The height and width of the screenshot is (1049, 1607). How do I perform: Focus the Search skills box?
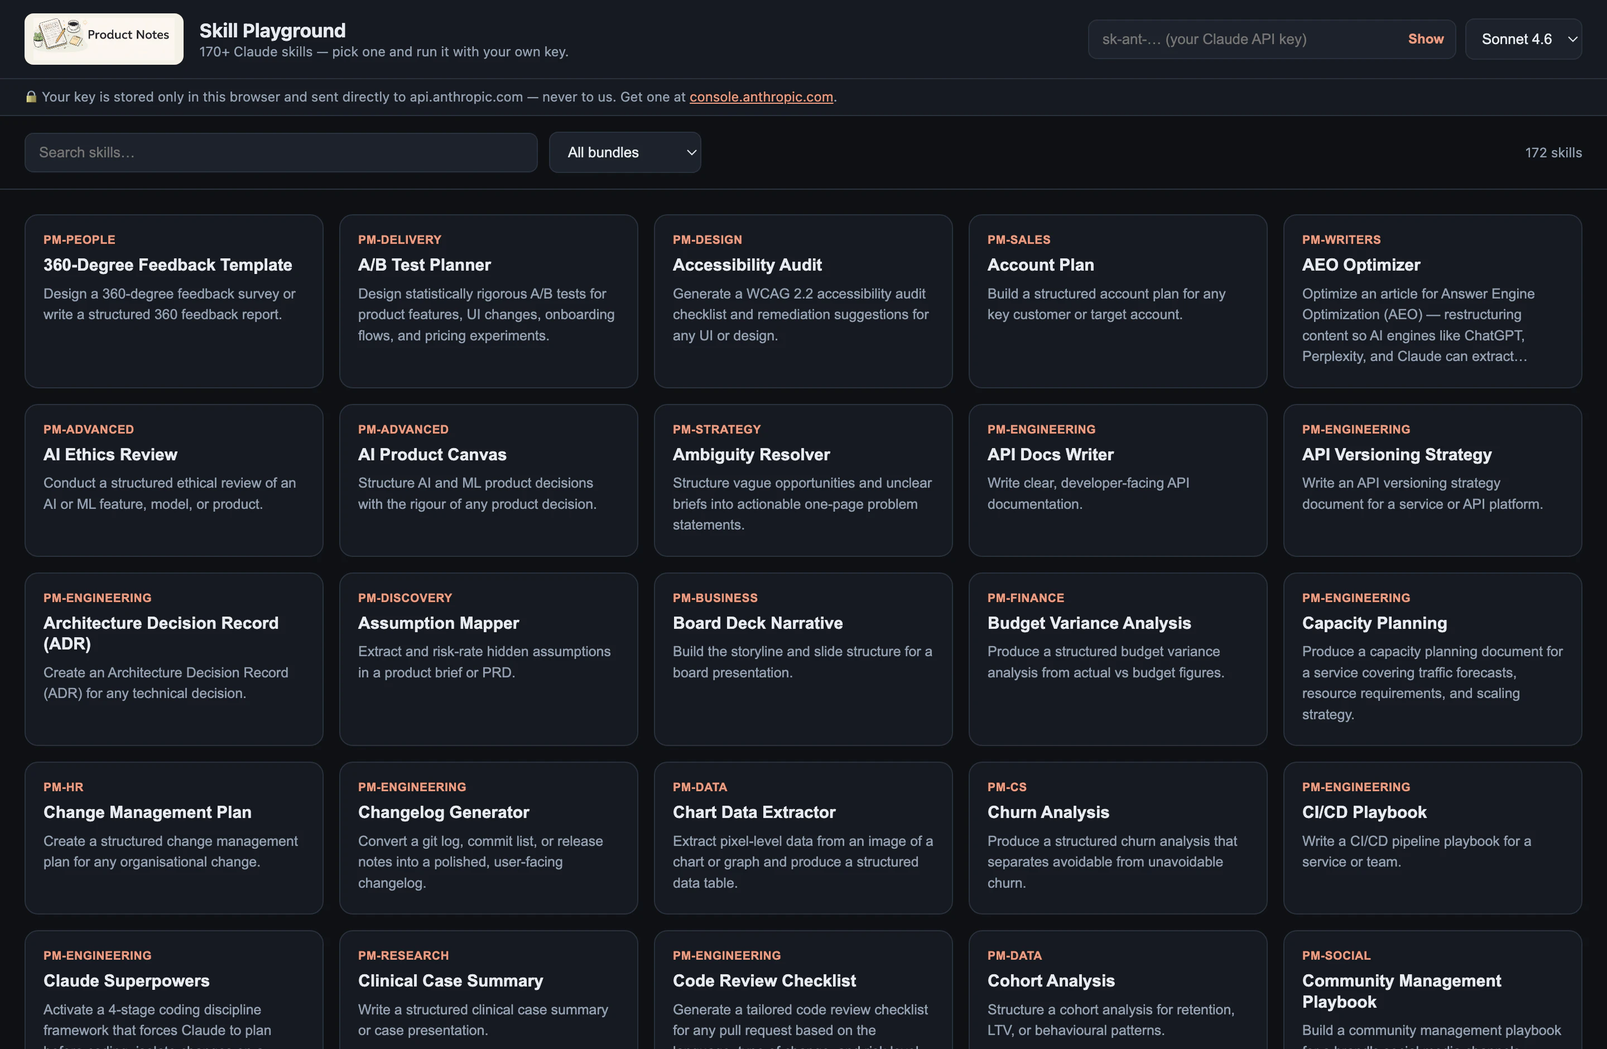click(x=281, y=152)
